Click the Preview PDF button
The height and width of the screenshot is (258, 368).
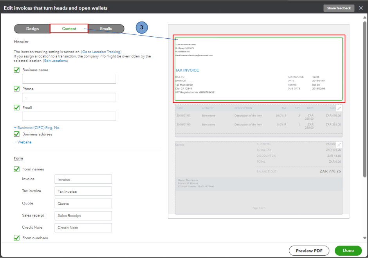click(x=309, y=251)
